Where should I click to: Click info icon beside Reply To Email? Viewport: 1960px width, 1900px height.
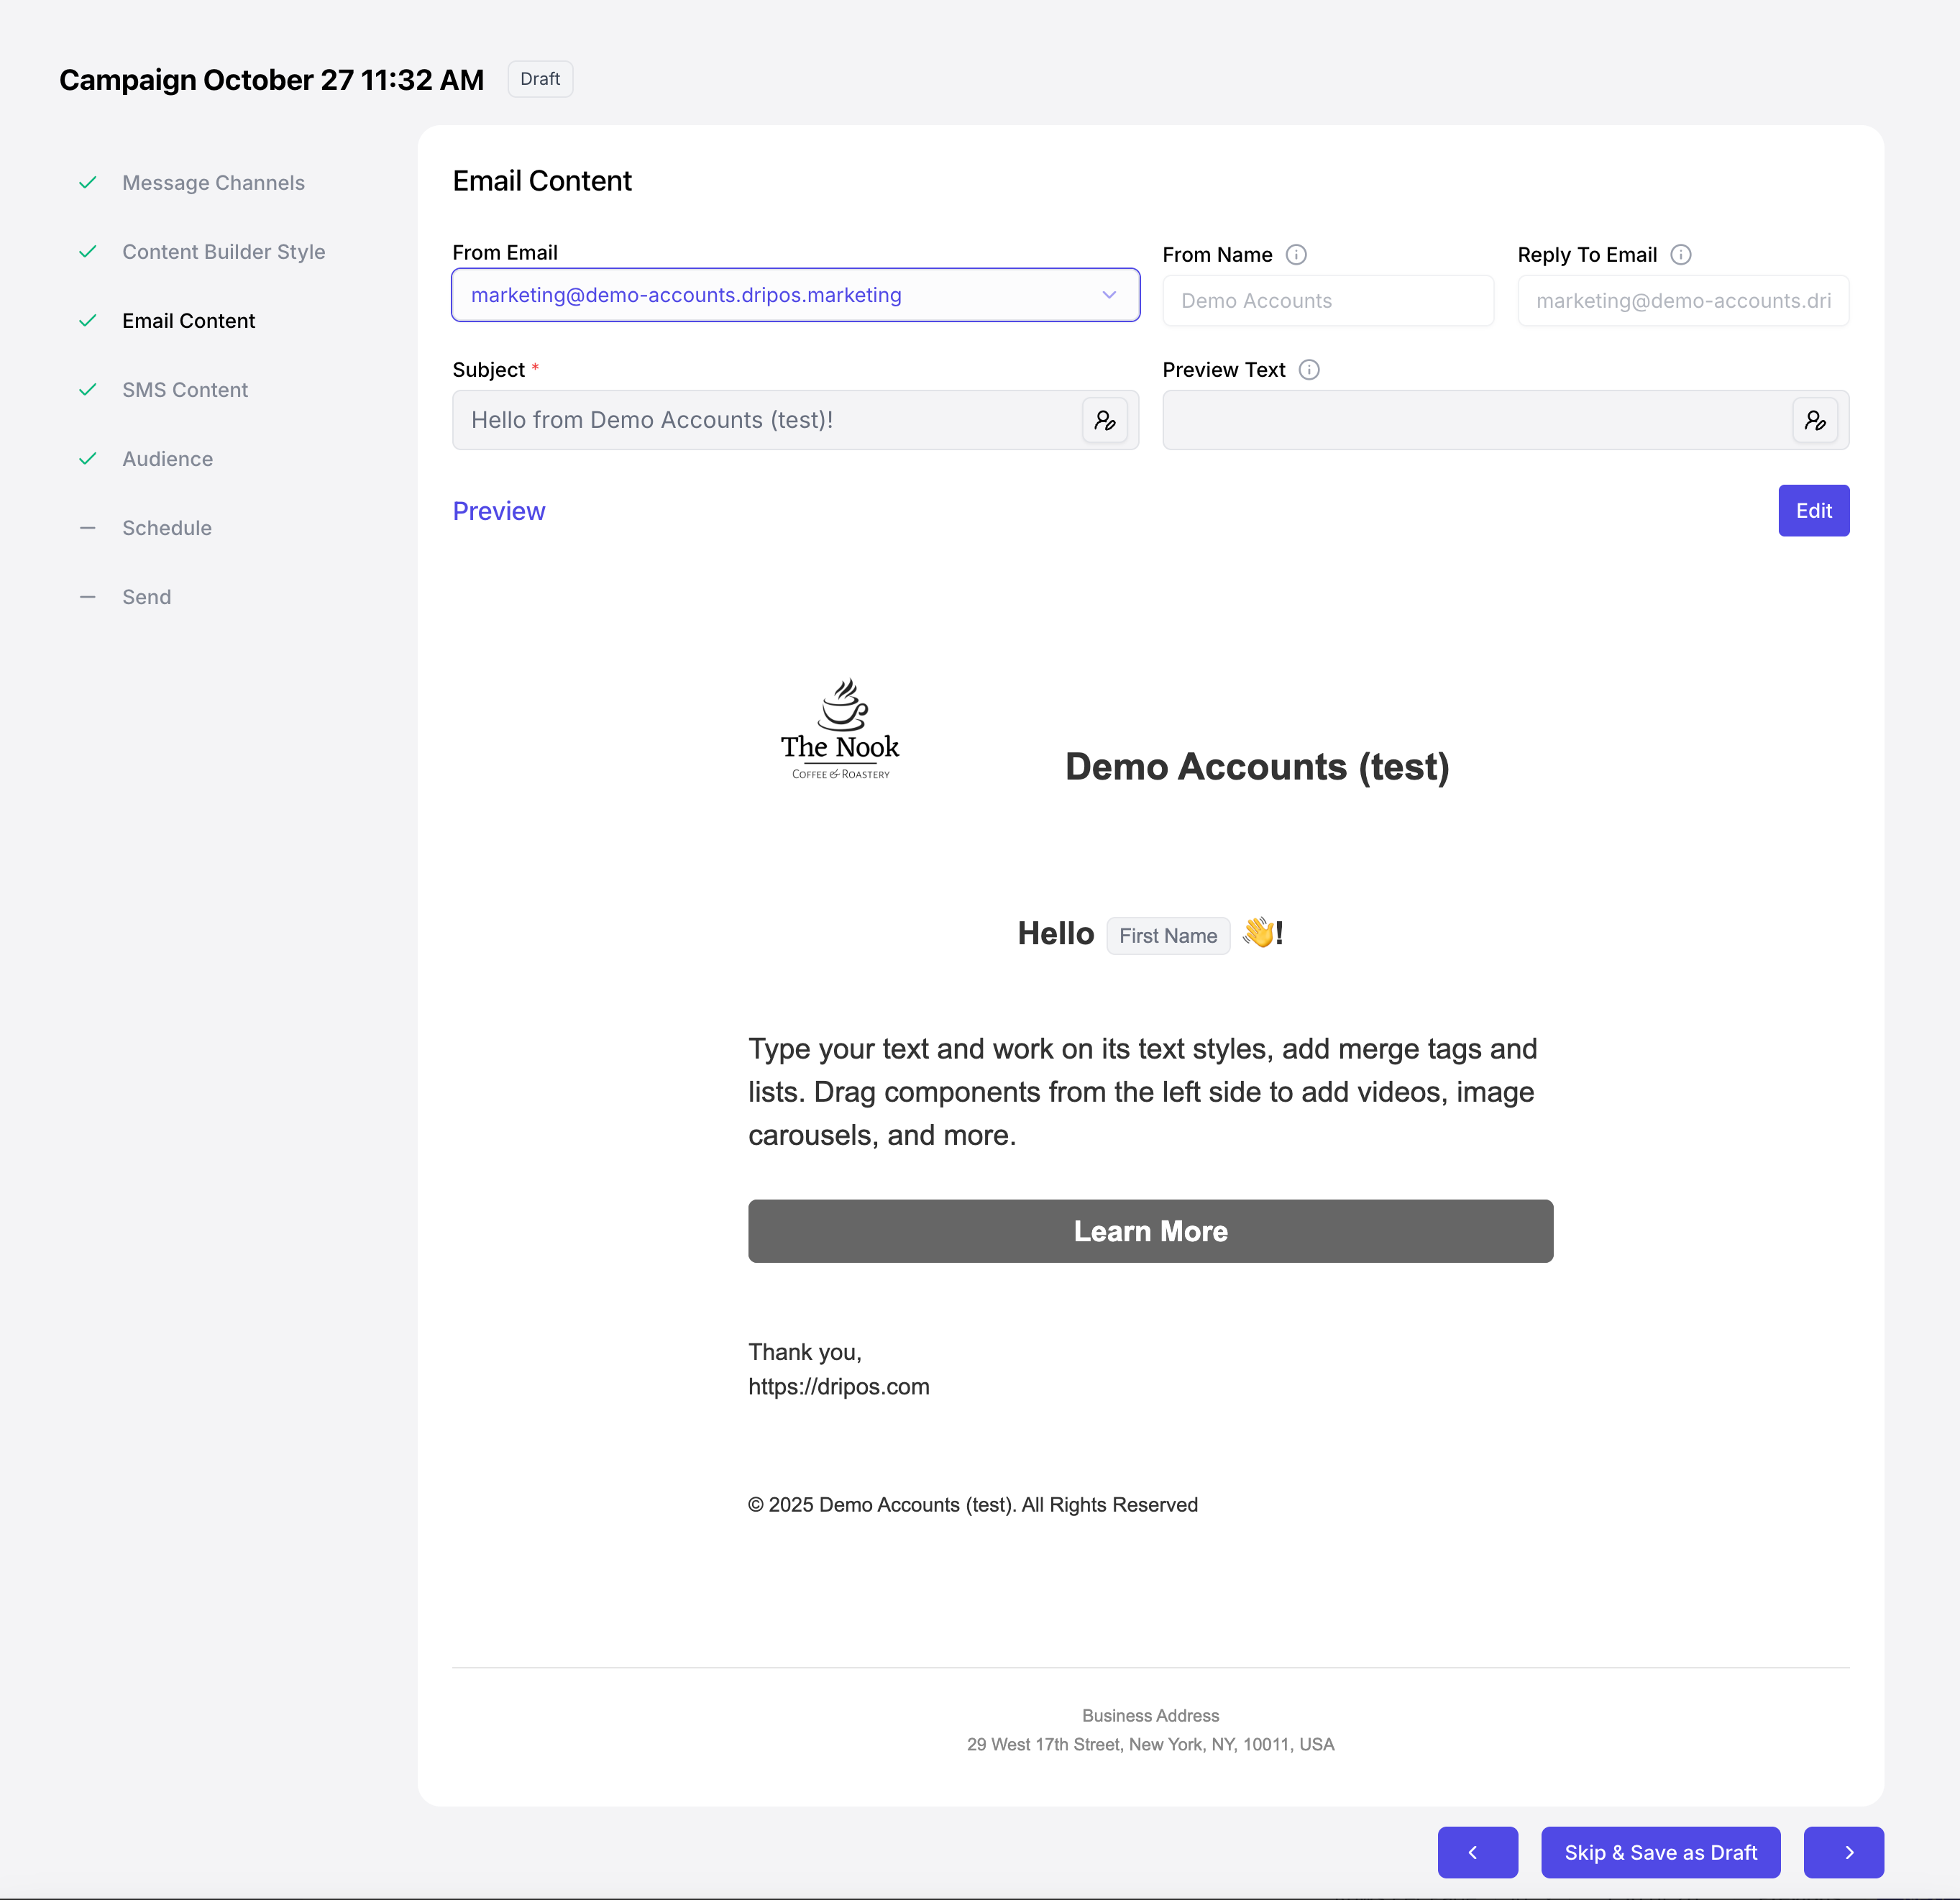pyautogui.click(x=1681, y=255)
